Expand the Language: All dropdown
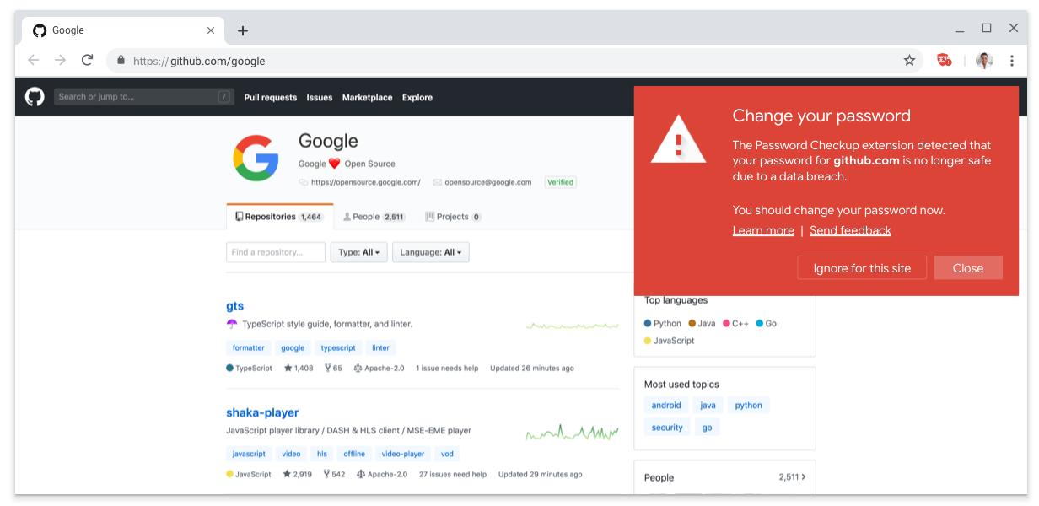Viewport: 1039px width, 506px height. 431,252
